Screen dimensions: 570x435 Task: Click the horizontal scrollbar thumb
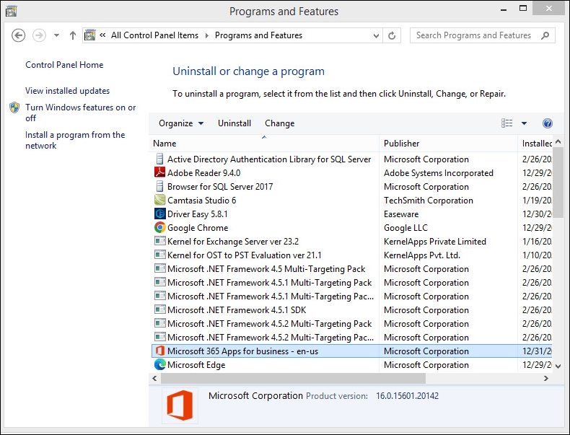(x=293, y=378)
